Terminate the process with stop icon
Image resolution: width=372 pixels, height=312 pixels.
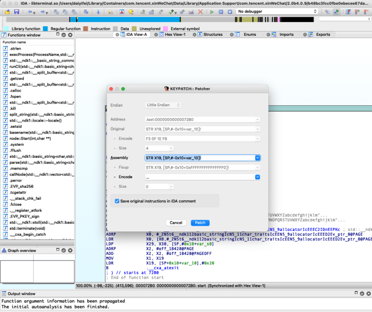[x=230, y=12]
